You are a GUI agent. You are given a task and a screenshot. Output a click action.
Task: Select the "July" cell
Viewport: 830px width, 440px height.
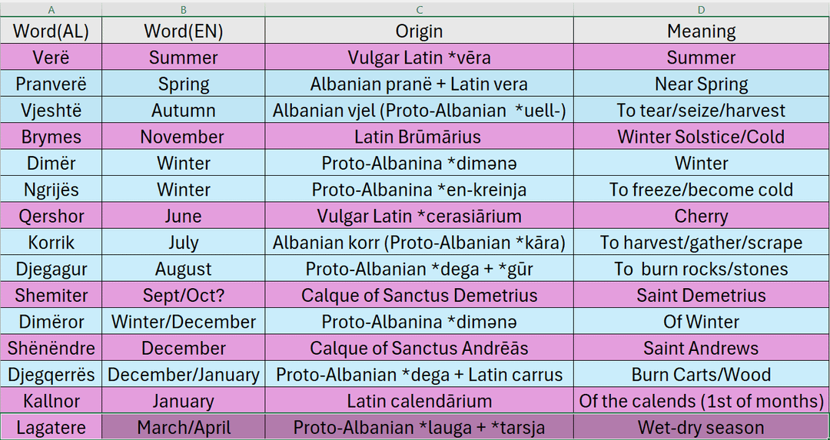coord(183,243)
